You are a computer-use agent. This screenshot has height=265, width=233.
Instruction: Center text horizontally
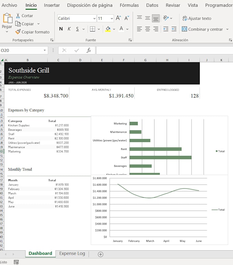point(147,29)
